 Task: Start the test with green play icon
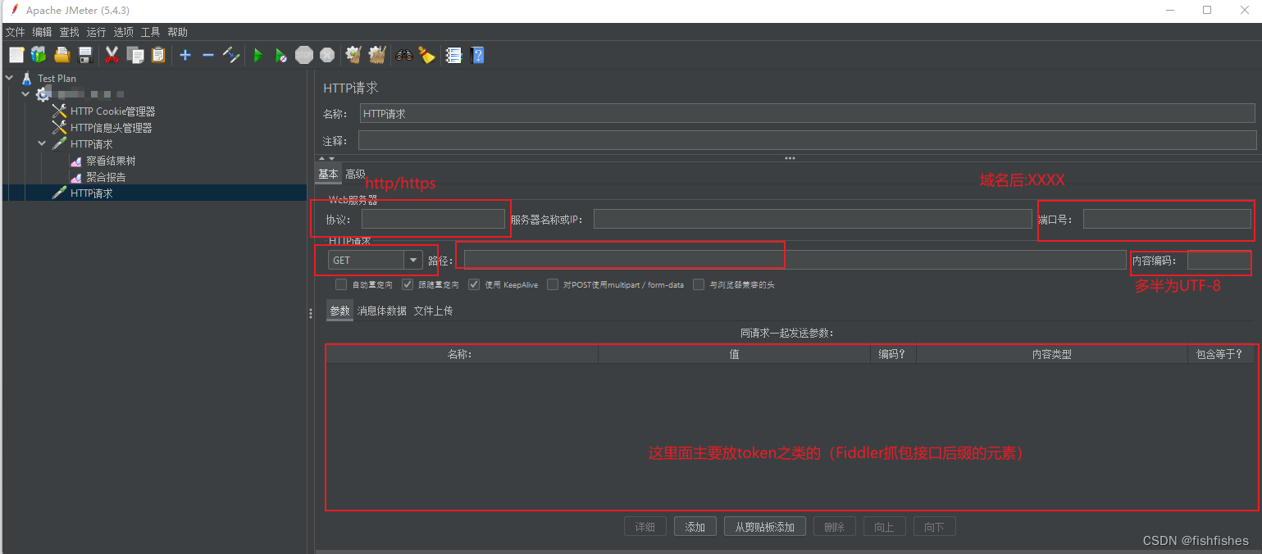pos(258,55)
